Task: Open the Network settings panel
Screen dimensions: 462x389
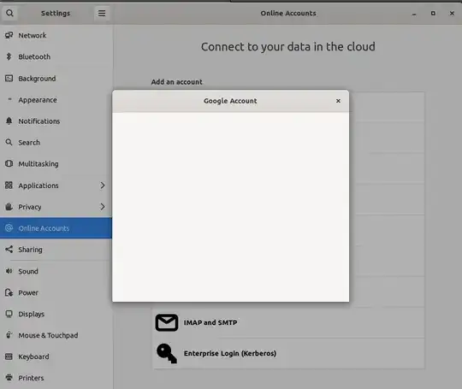Action: point(56,35)
